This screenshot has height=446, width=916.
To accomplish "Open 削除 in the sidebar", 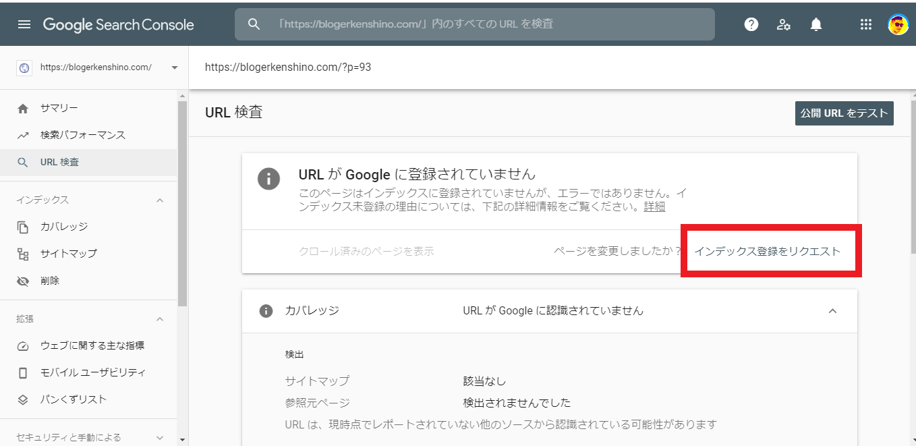I will (88, 281).
